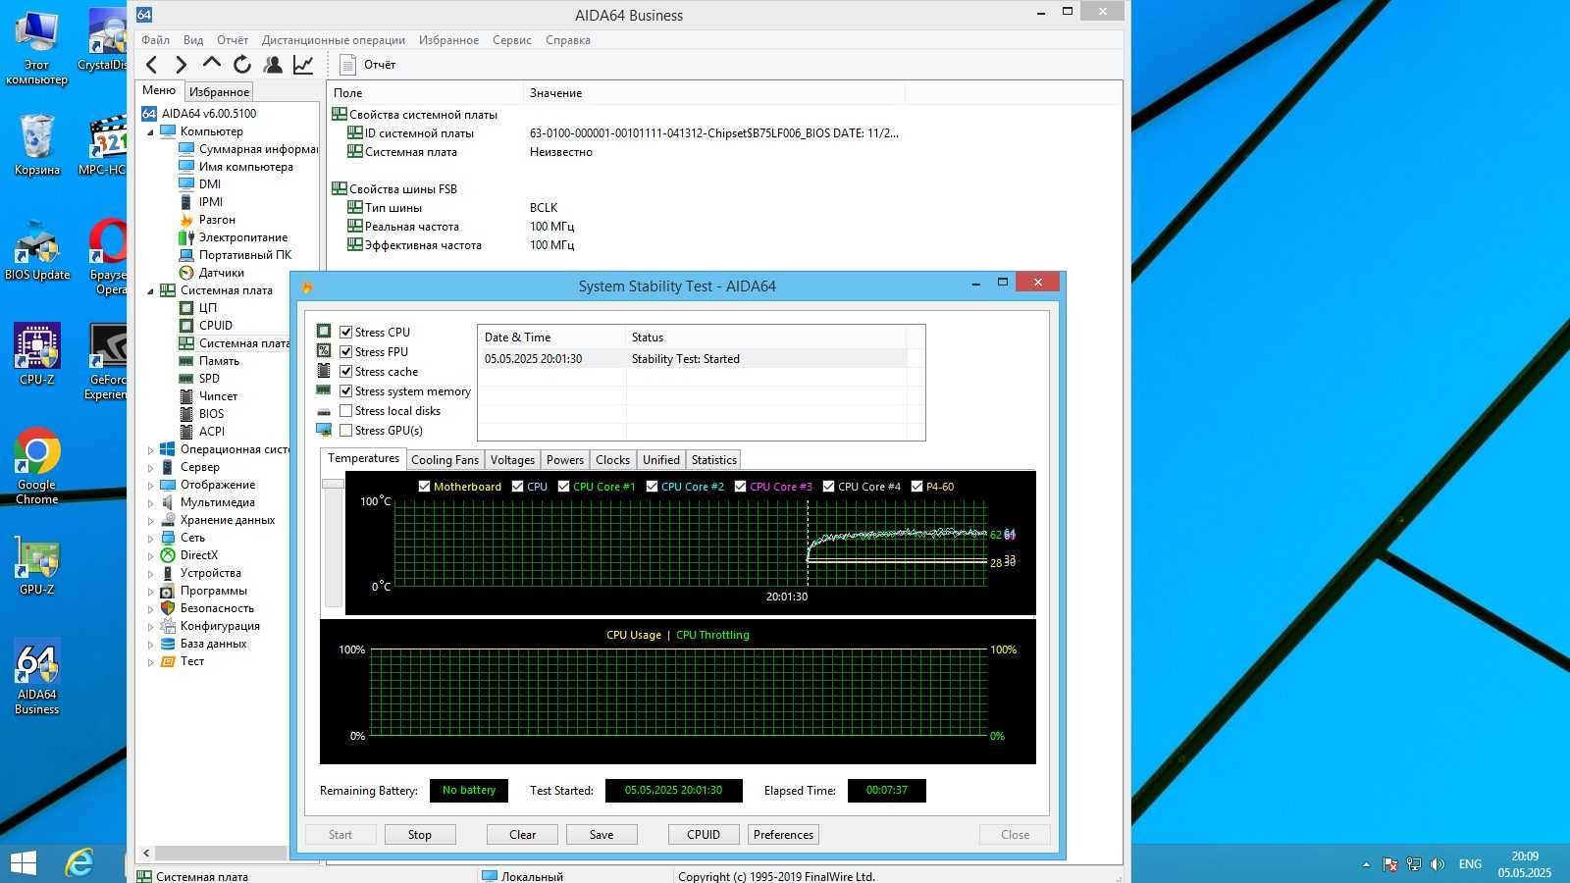Collapse the Системная плата tree node

150,290
